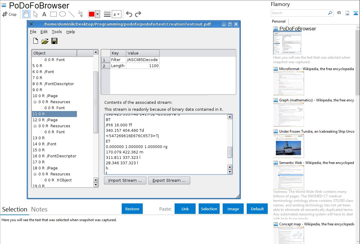The image size is (360, 244).
Task: Click the line thickness icon
Action: (x=107, y=14)
